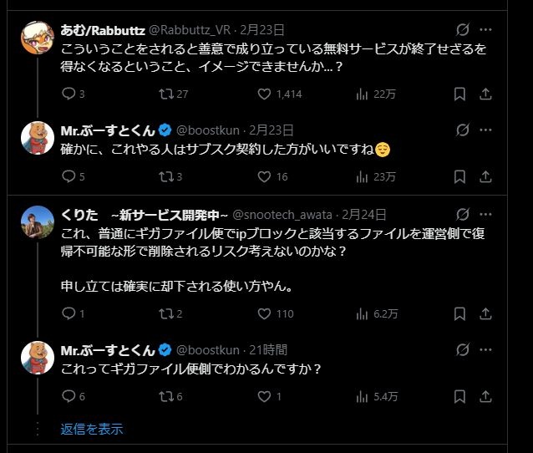Screen dimensions: 533x453
Task: Open more menu on くりた's tweet
Action: [486, 215]
